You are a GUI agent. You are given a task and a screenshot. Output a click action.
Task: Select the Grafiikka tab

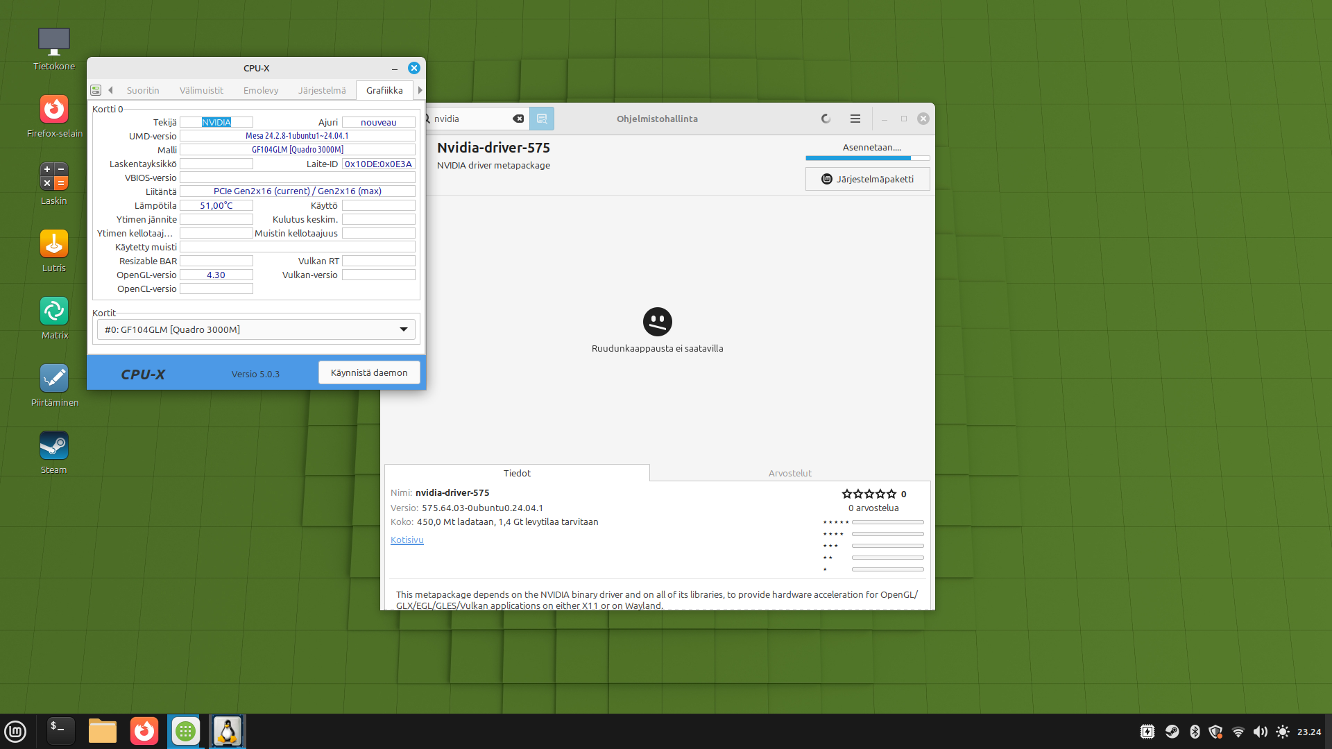[384, 90]
